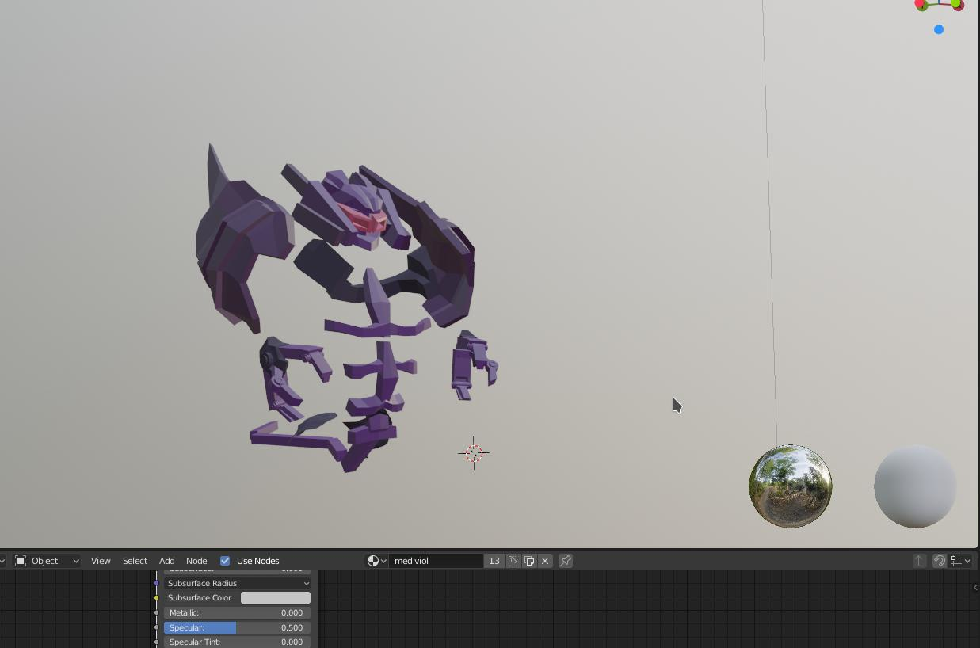Image resolution: width=980 pixels, height=648 pixels.
Task: Open the Object shader type dropdown
Action: coord(48,561)
